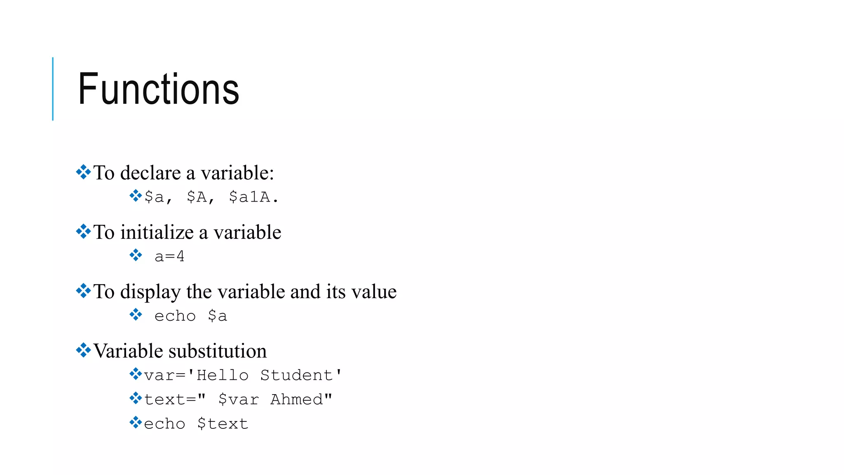Click the small bullet before "$a, $A, $a1A."

pyautogui.click(x=135, y=195)
